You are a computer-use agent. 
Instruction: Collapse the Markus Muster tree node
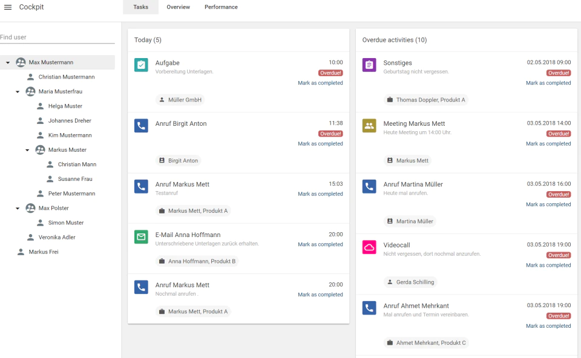click(x=27, y=150)
